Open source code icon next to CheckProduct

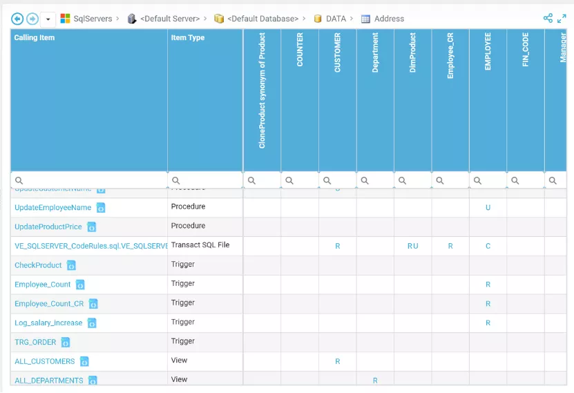[71, 265]
